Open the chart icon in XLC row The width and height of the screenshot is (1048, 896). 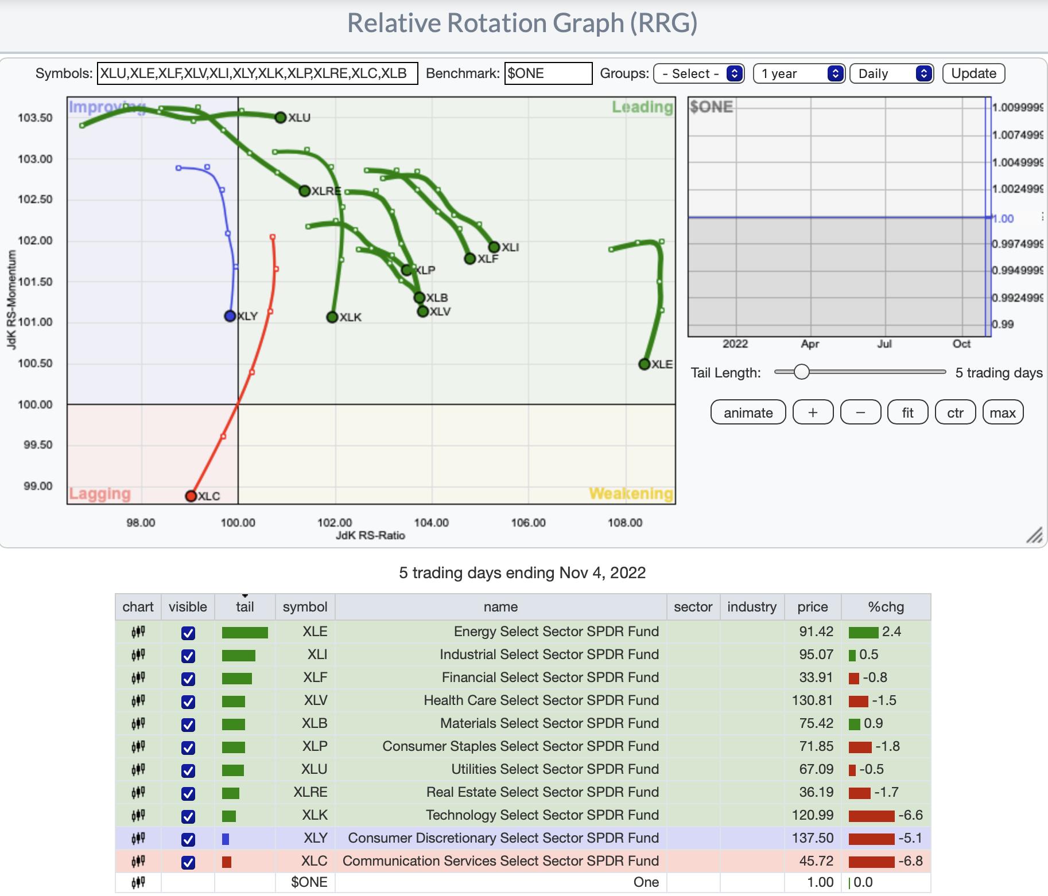[x=138, y=862]
